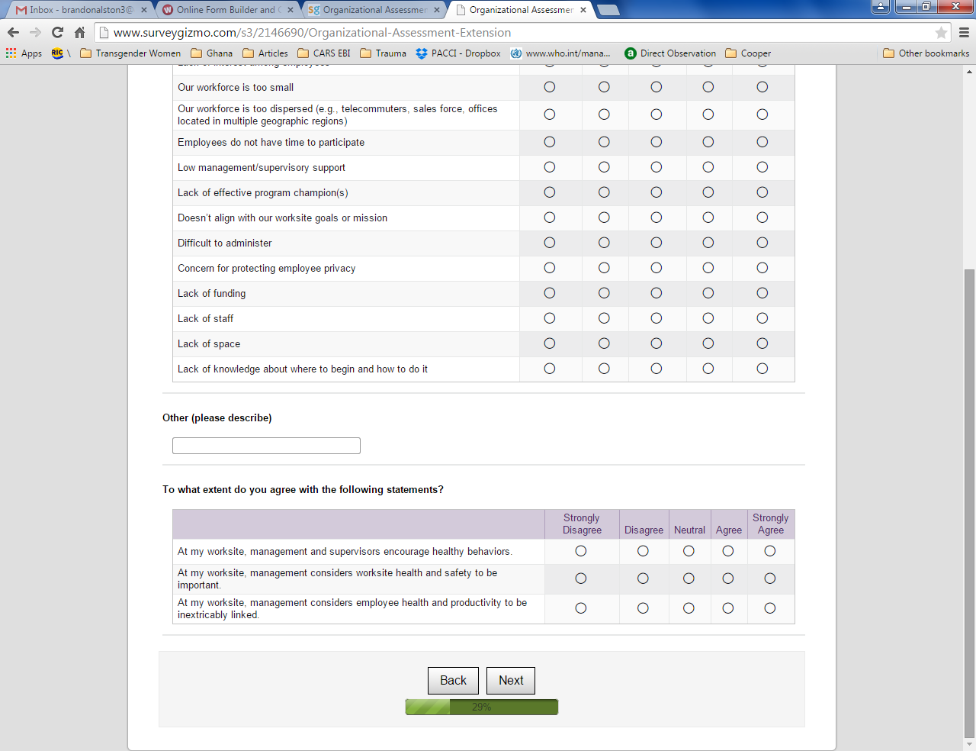Click the Back button on survey
Viewport: 976px width, 751px height.
point(453,681)
